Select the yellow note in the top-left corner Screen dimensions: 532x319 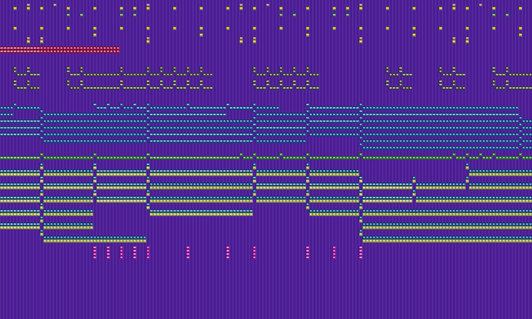[x=15, y=8]
